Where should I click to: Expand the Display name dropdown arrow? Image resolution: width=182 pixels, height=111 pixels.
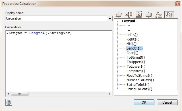110,18
